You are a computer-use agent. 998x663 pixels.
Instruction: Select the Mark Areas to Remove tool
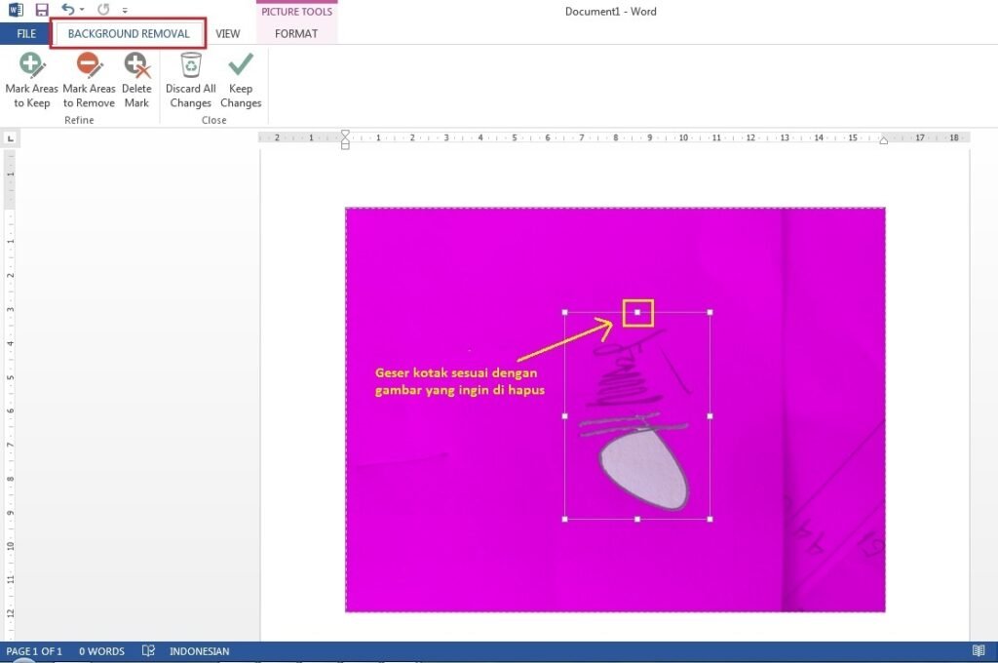(x=89, y=80)
